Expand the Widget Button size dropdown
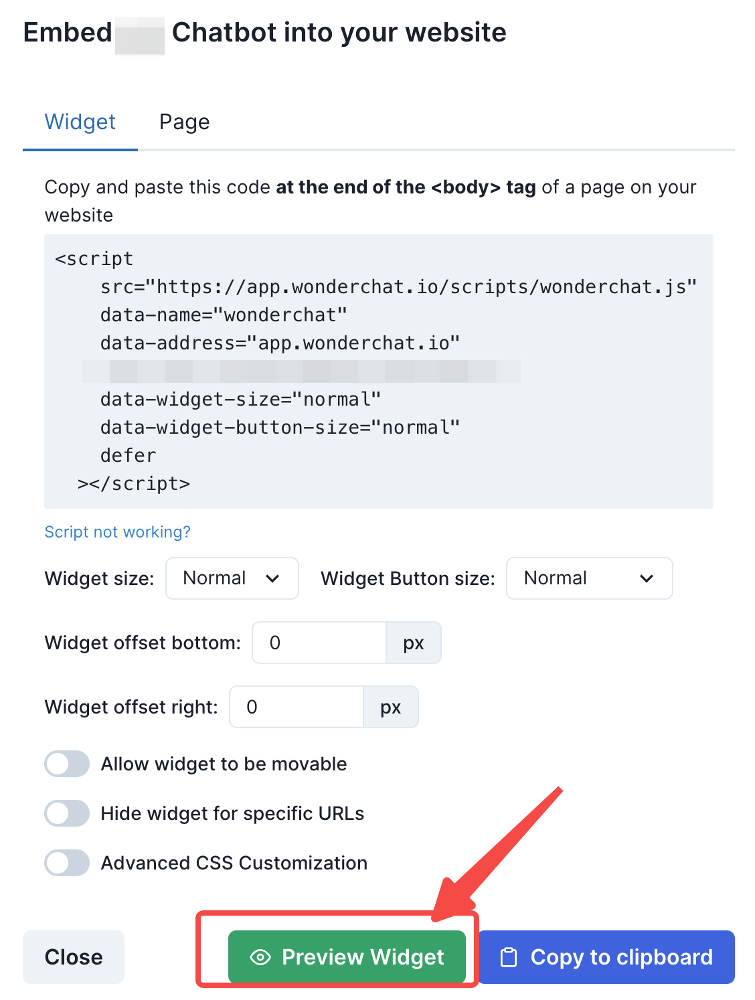Screen dimensions: 755x1000 pos(589,578)
